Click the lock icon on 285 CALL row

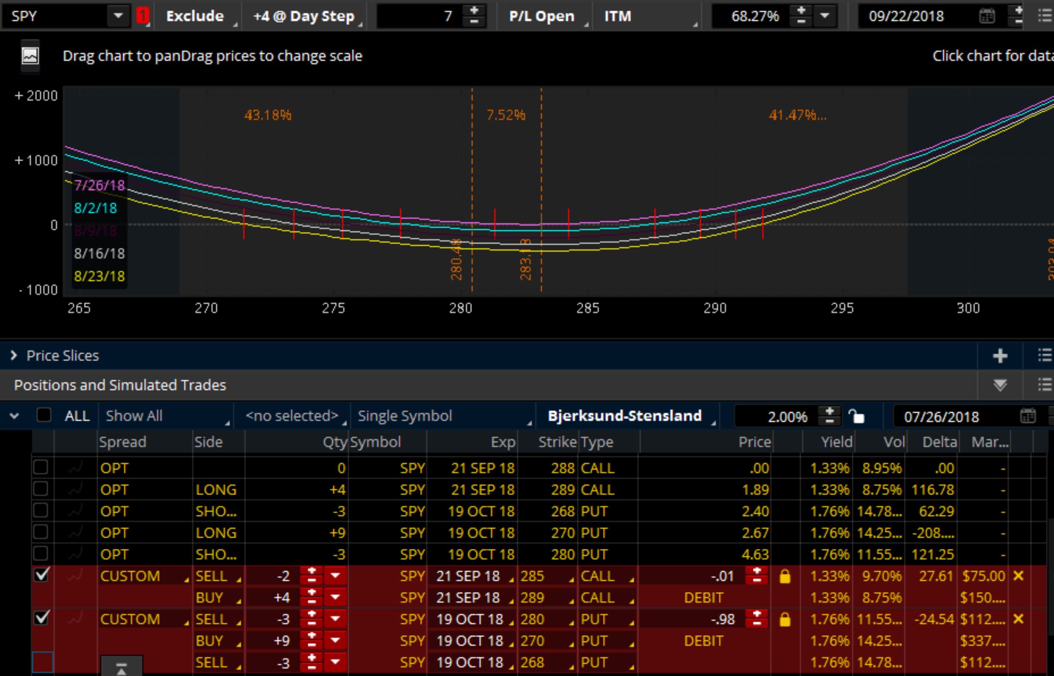click(x=785, y=577)
